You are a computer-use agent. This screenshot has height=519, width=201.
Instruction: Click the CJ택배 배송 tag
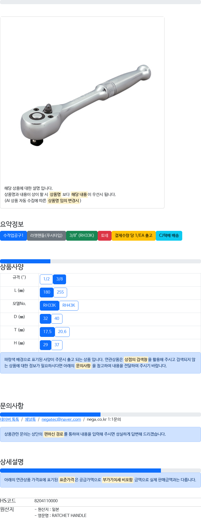pos(169,236)
